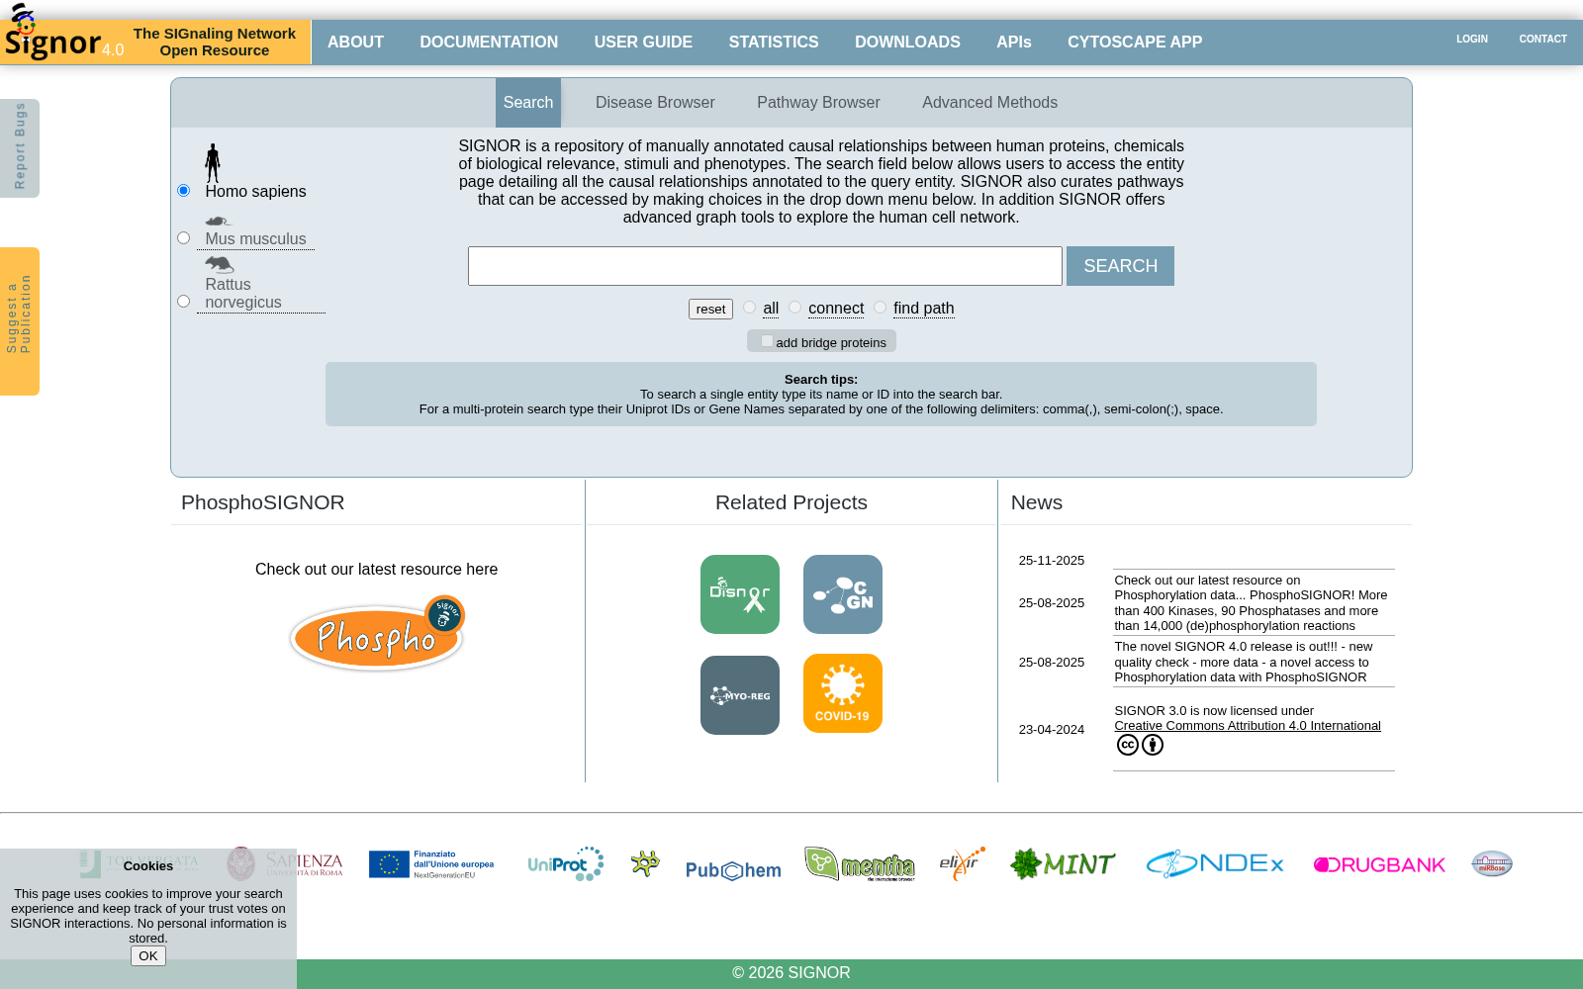The height and width of the screenshot is (989, 1583).
Task: Open the MINT footer logo
Action: click(1063, 863)
